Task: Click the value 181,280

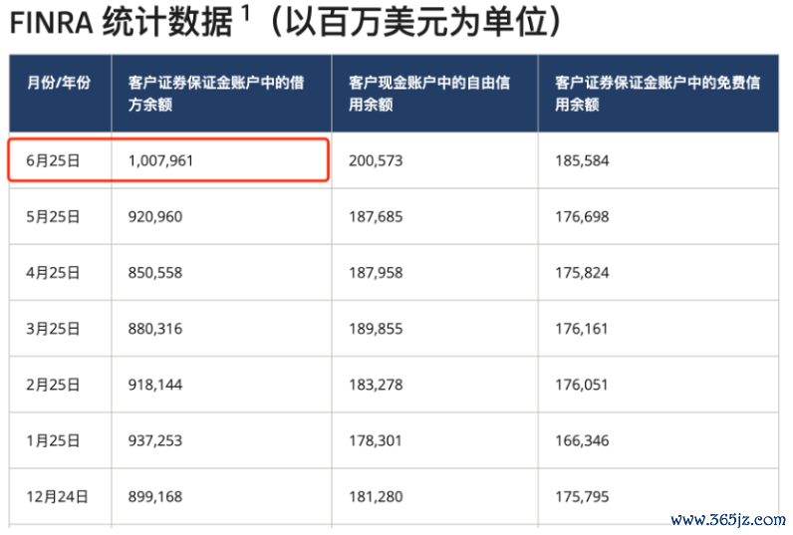Action: (376, 497)
